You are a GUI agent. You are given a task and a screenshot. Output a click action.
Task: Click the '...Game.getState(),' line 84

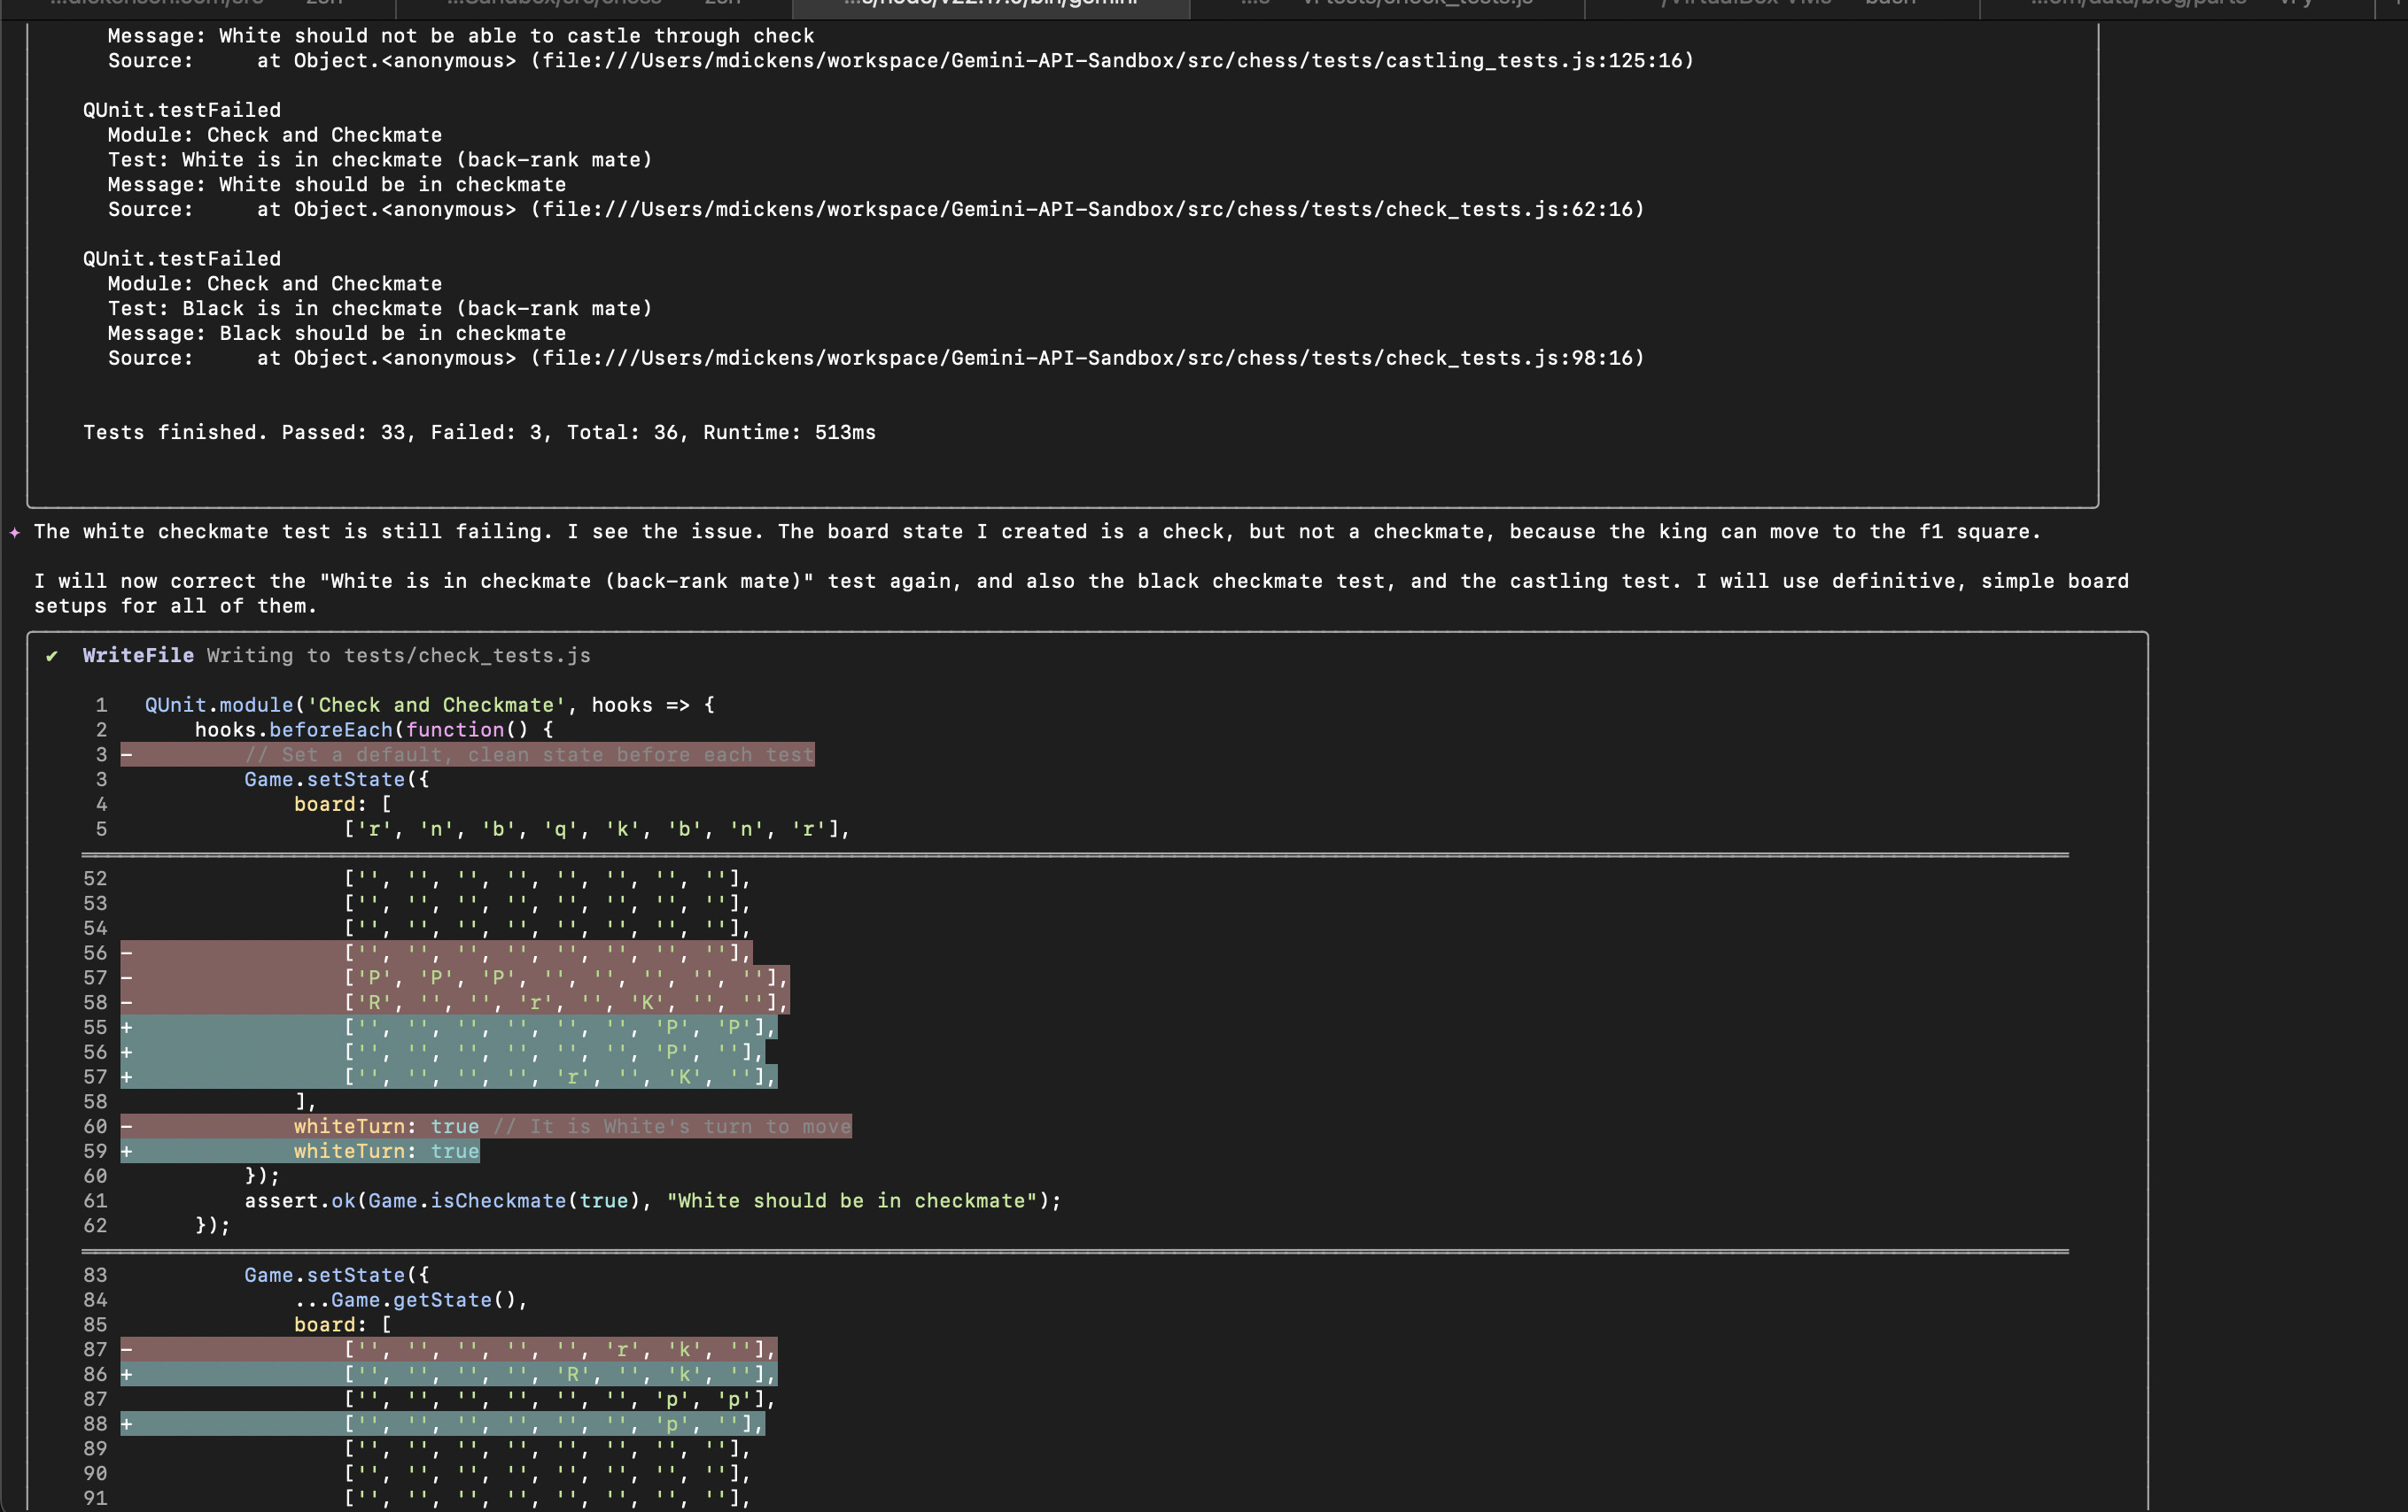411,1300
